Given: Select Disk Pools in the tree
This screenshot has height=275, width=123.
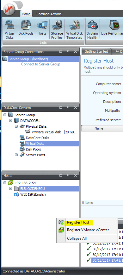Looking at the screenshot, I should [x=34, y=149].
